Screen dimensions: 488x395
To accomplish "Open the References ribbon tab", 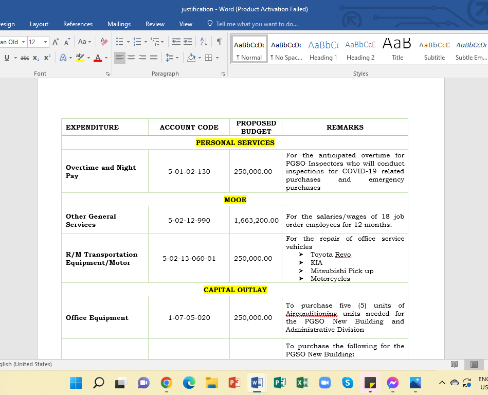I will [78, 24].
